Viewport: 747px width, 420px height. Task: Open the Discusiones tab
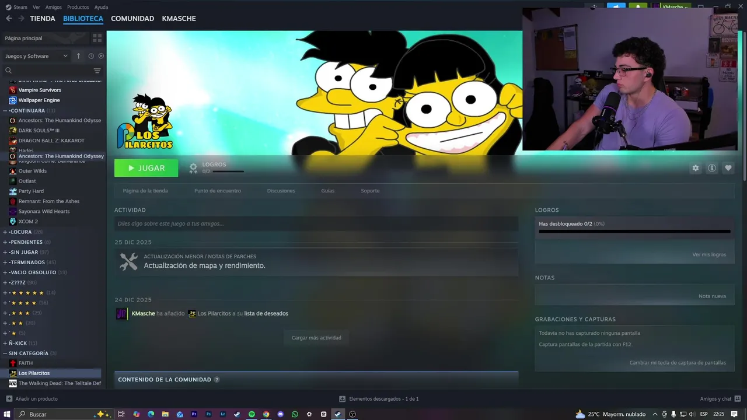[x=281, y=191]
